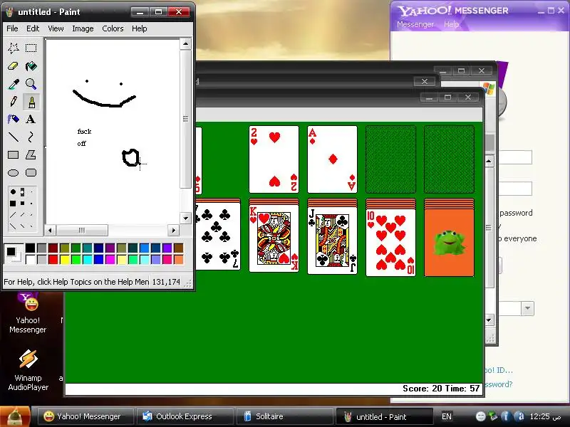Click the 7 of clubs card
Viewport: 570px width, 427px height.
click(x=218, y=236)
